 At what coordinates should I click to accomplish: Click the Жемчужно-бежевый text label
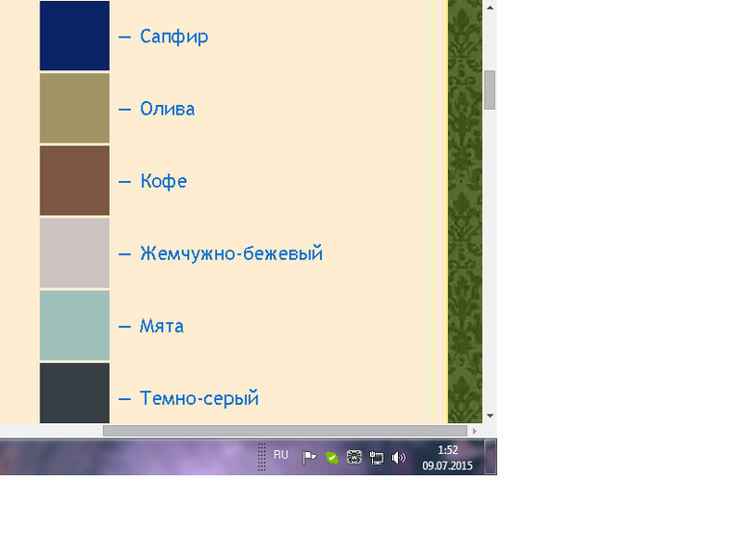(x=230, y=253)
